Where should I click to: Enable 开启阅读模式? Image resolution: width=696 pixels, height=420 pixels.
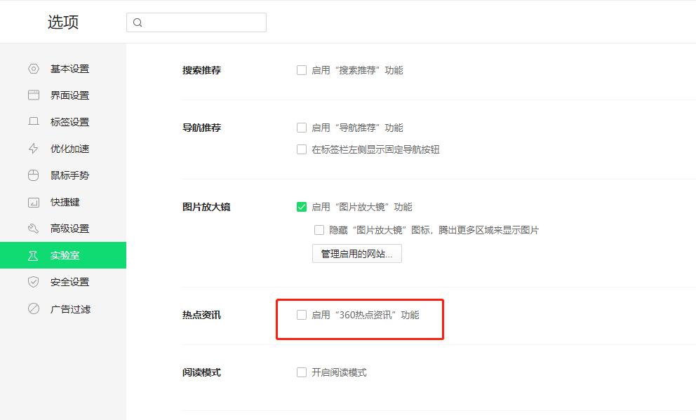302,372
